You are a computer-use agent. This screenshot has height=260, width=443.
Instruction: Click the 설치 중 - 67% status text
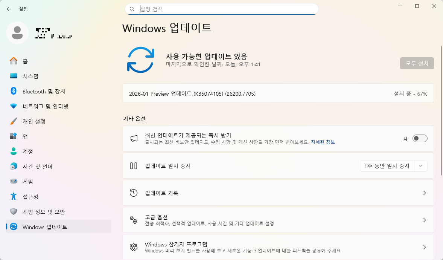point(411,94)
